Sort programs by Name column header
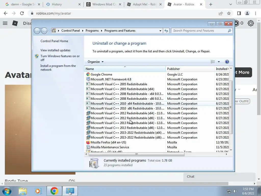The width and height of the screenshot is (261, 196). click(x=125, y=69)
